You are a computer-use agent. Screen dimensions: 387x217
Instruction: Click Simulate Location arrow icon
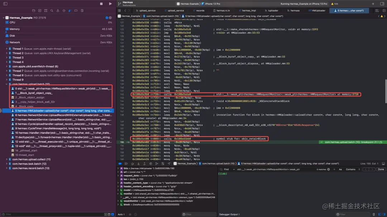pyautogui.click(x=169, y=163)
